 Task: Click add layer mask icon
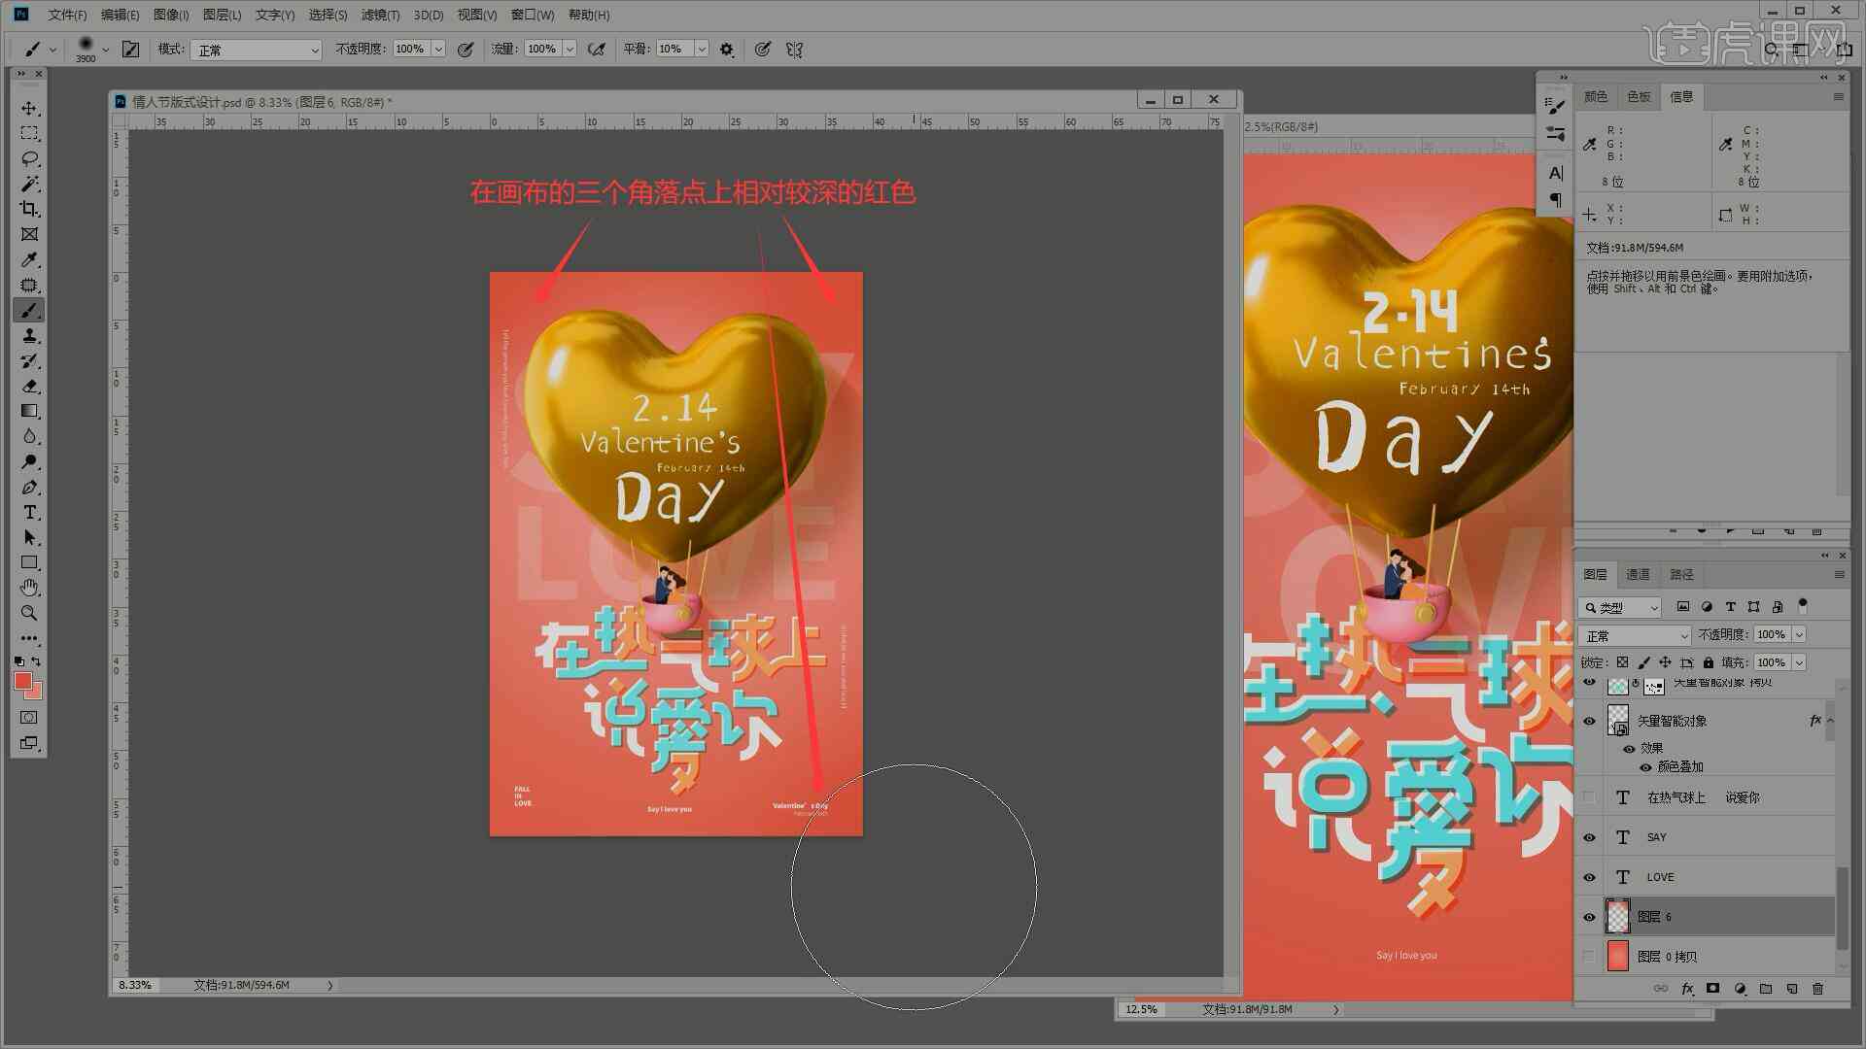(1712, 989)
